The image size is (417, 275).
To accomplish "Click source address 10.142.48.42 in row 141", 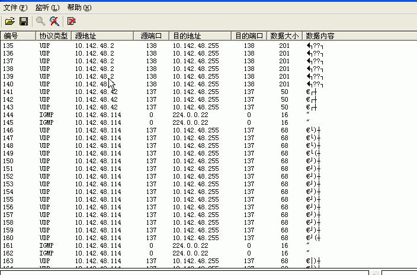I will tap(97, 92).
